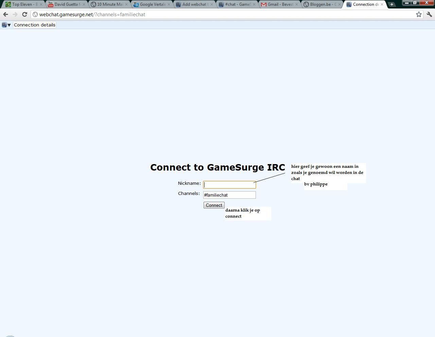The image size is (435, 337).
Task: Close the active Connection details browser tab
Action: click(x=382, y=4)
